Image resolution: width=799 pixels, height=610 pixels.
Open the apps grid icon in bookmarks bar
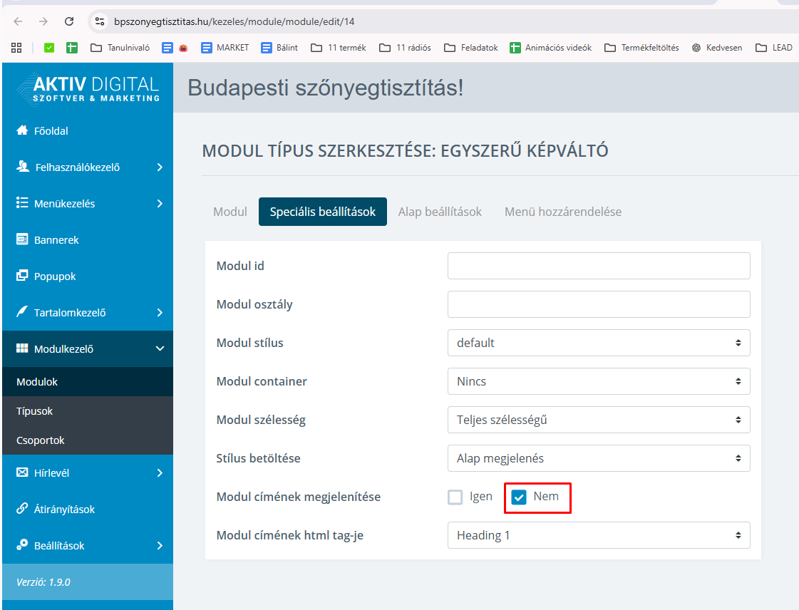coord(16,48)
